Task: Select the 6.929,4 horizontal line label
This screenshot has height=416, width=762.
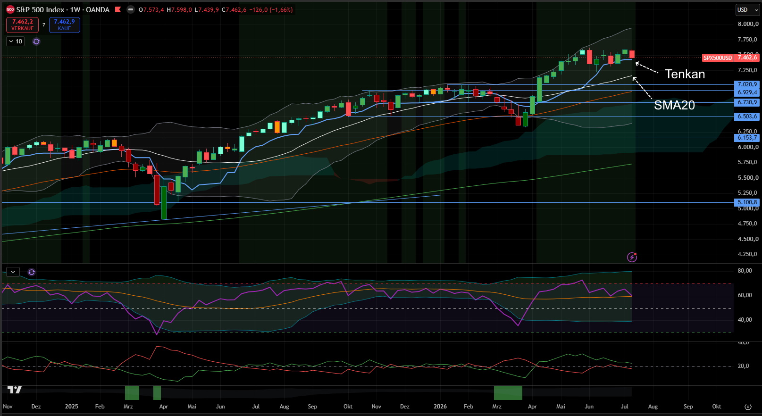Action: click(747, 92)
